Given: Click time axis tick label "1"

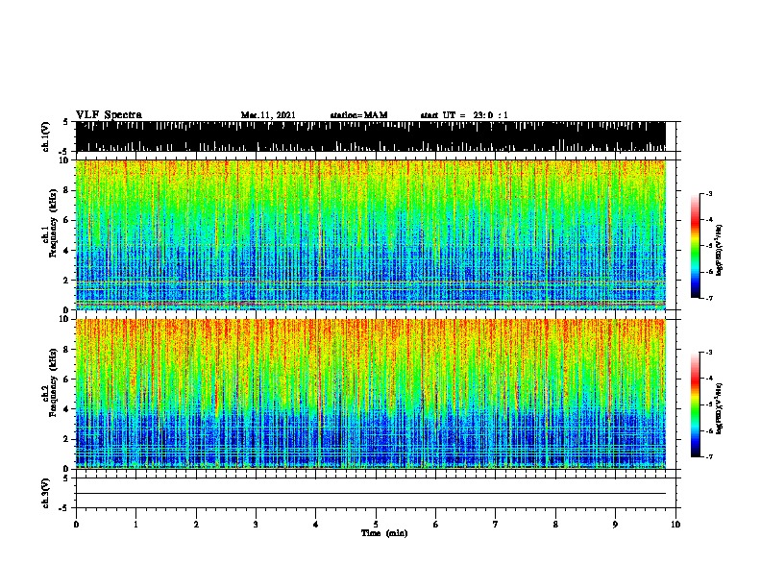Looking at the screenshot, I should click(135, 525).
